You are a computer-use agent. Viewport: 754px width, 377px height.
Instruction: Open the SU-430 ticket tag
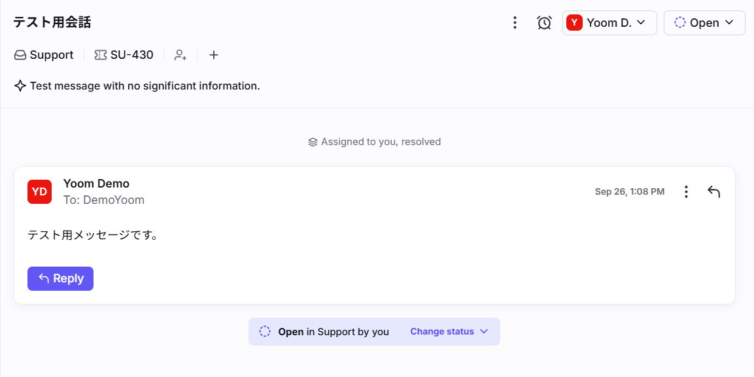coord(124,55)
